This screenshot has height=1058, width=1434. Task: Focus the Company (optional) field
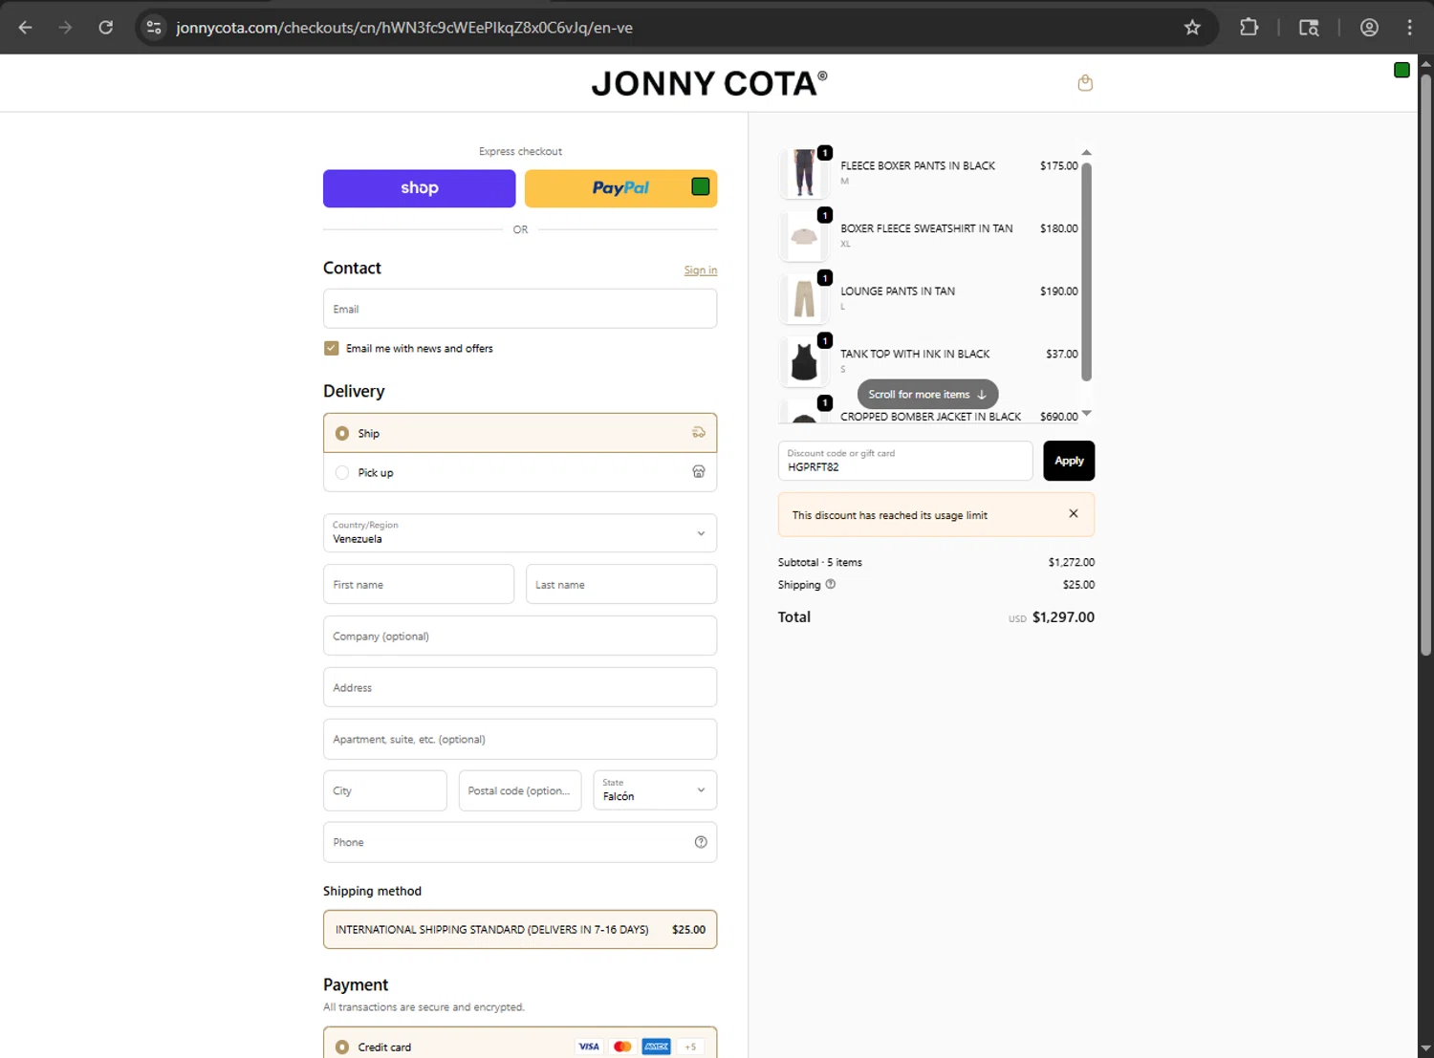[x=520, y=636]
